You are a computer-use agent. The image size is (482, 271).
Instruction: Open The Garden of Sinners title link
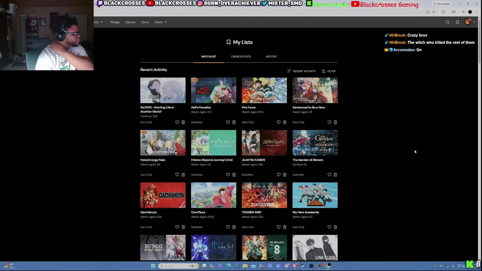(308, 160)
